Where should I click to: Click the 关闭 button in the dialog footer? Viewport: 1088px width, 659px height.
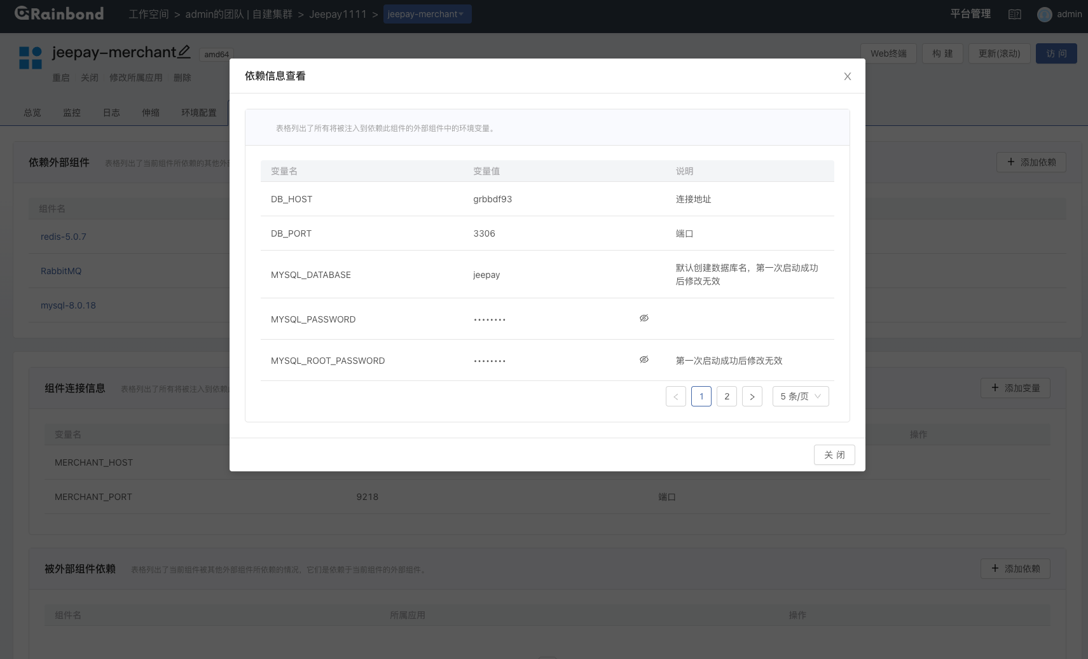(834, 455)
